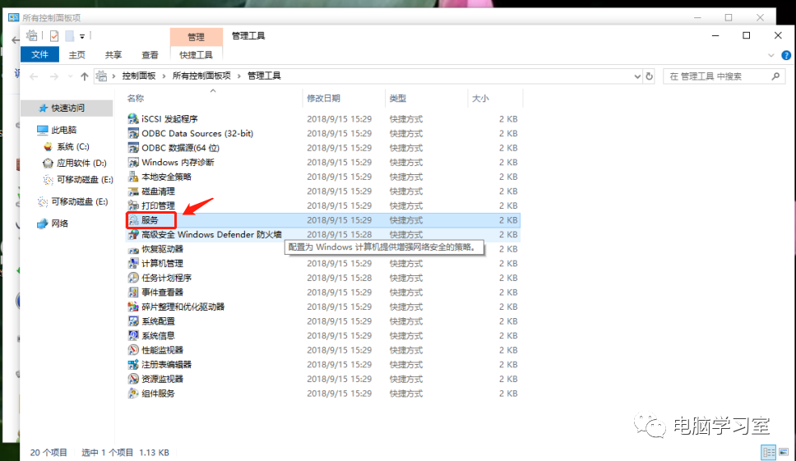
Task: Select 系统信息 icon
Action: (133, 336)
